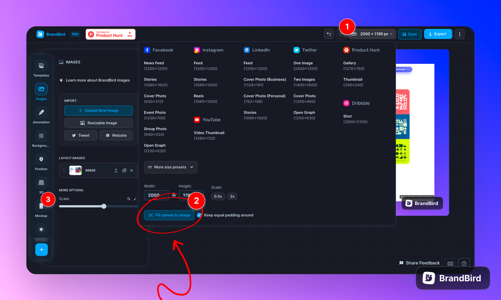
Task: Click the duplicate icon on IMAGE row
Action: pos(124,171)
